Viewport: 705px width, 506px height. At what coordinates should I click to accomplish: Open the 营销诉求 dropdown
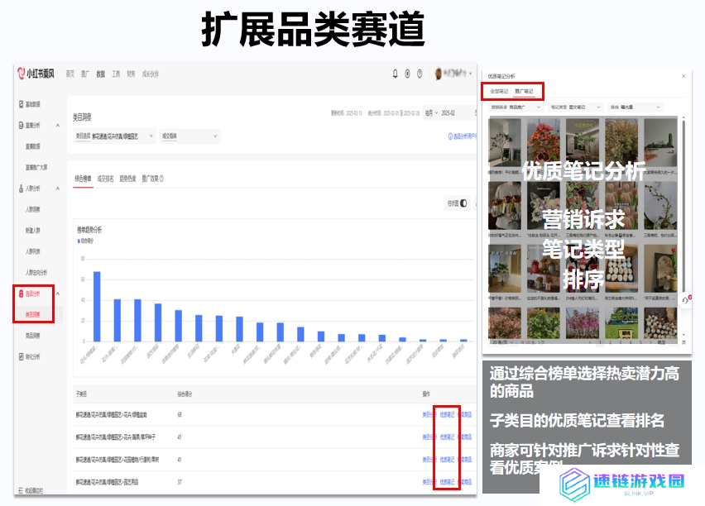point(516,107)
